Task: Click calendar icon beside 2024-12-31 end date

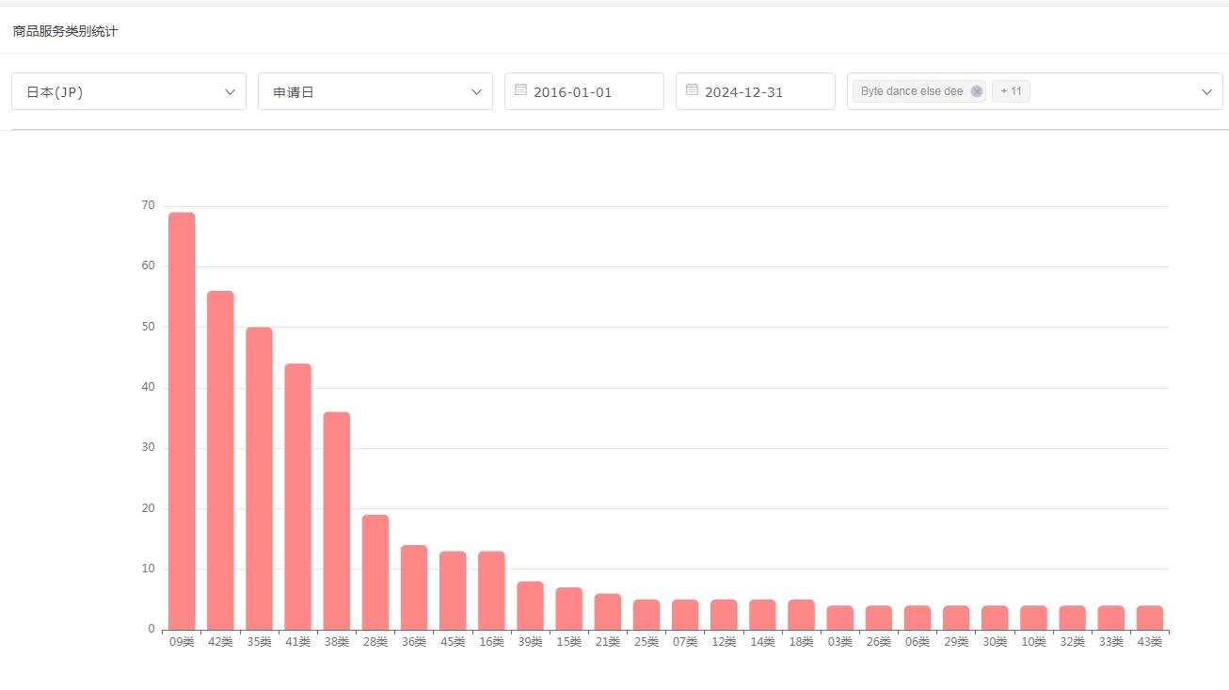Action: (692, 90)
